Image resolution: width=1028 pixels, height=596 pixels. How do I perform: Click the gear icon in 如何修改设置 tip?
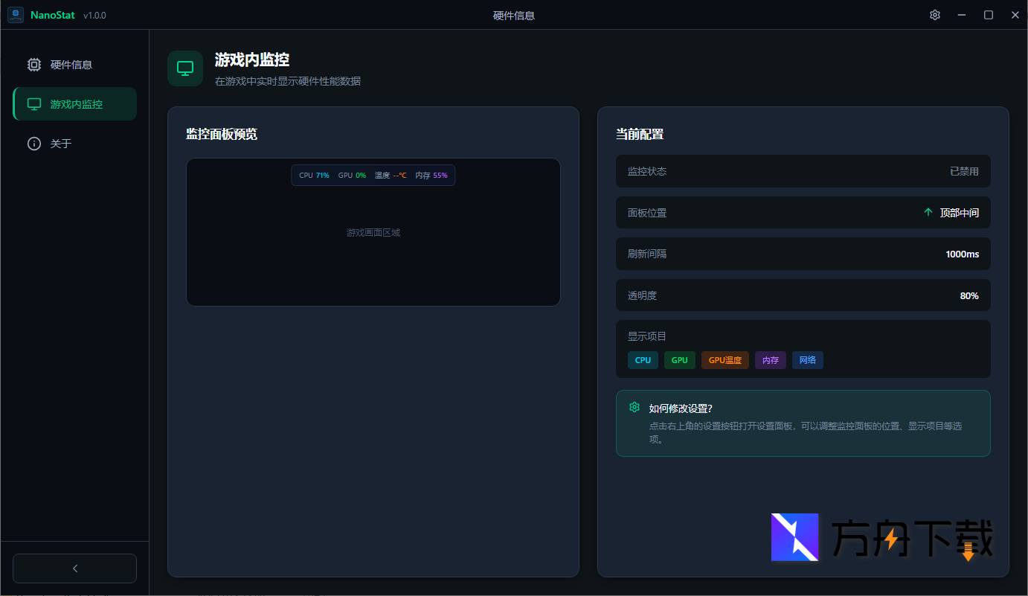tap(635, 407)
